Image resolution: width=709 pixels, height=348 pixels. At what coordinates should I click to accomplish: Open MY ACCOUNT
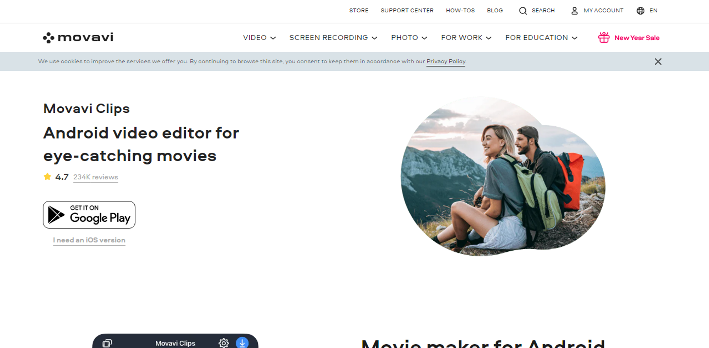tap(603, 11)
